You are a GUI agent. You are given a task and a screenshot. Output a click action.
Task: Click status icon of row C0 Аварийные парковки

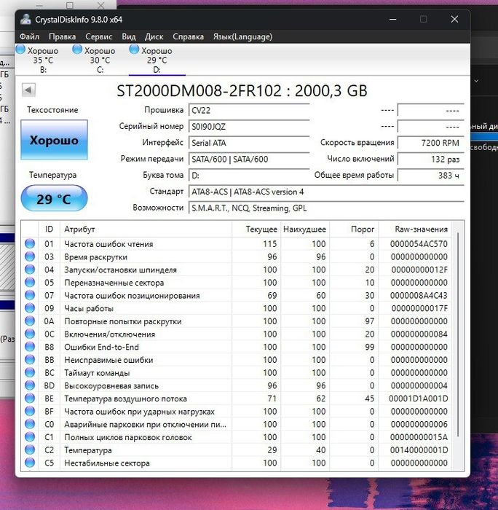tap(30, 424)
